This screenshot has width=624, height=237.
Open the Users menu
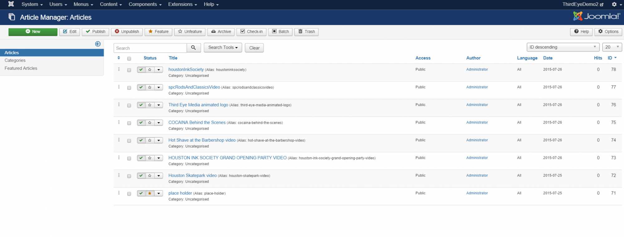tap(58, 4)
